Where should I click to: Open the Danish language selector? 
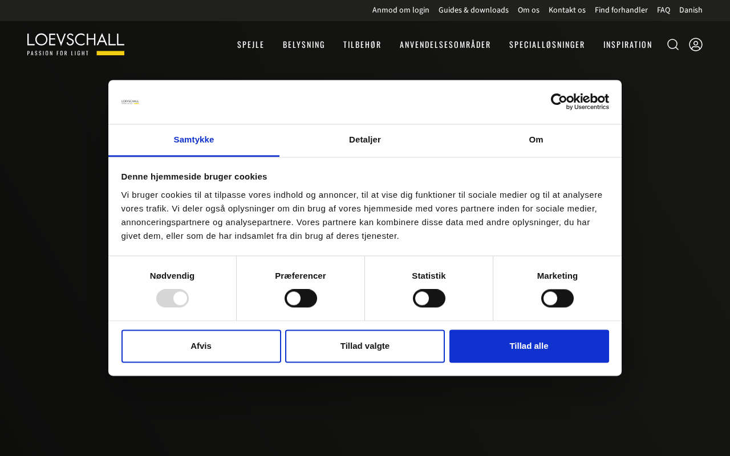pyautogui.click(x=691, y=10)
